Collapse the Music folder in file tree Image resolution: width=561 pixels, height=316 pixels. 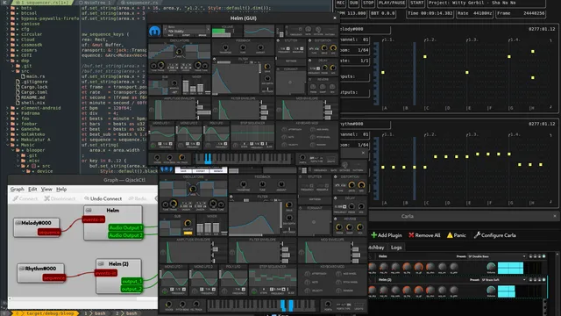(x=8, y=145)
